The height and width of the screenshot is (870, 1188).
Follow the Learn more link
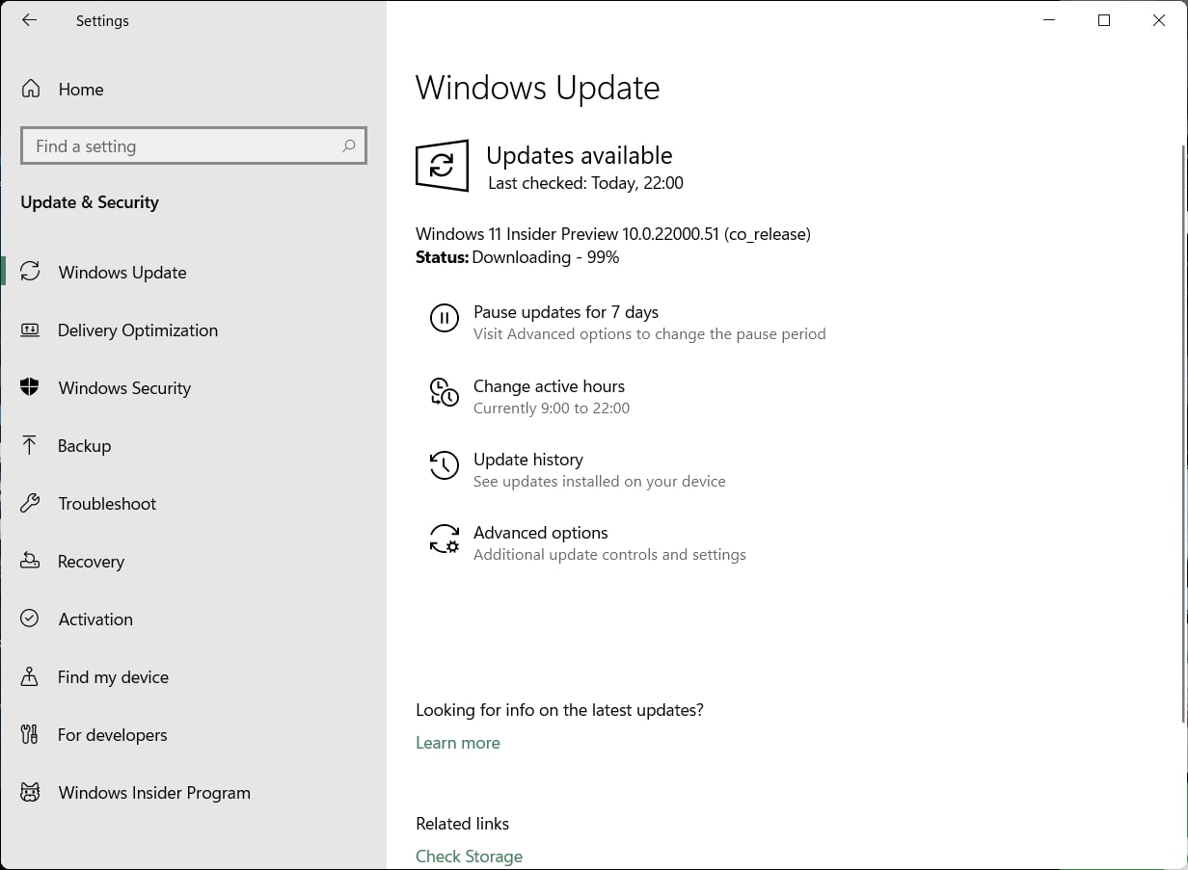[x=457, y=743]
